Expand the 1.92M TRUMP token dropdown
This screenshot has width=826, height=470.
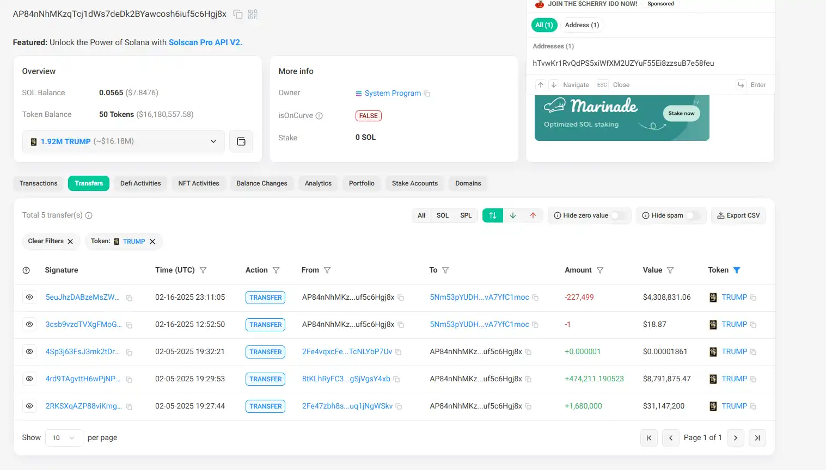click(x=213, y=141)
